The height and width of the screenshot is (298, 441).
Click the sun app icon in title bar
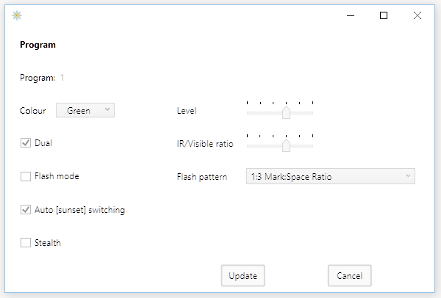pos(17,15)
